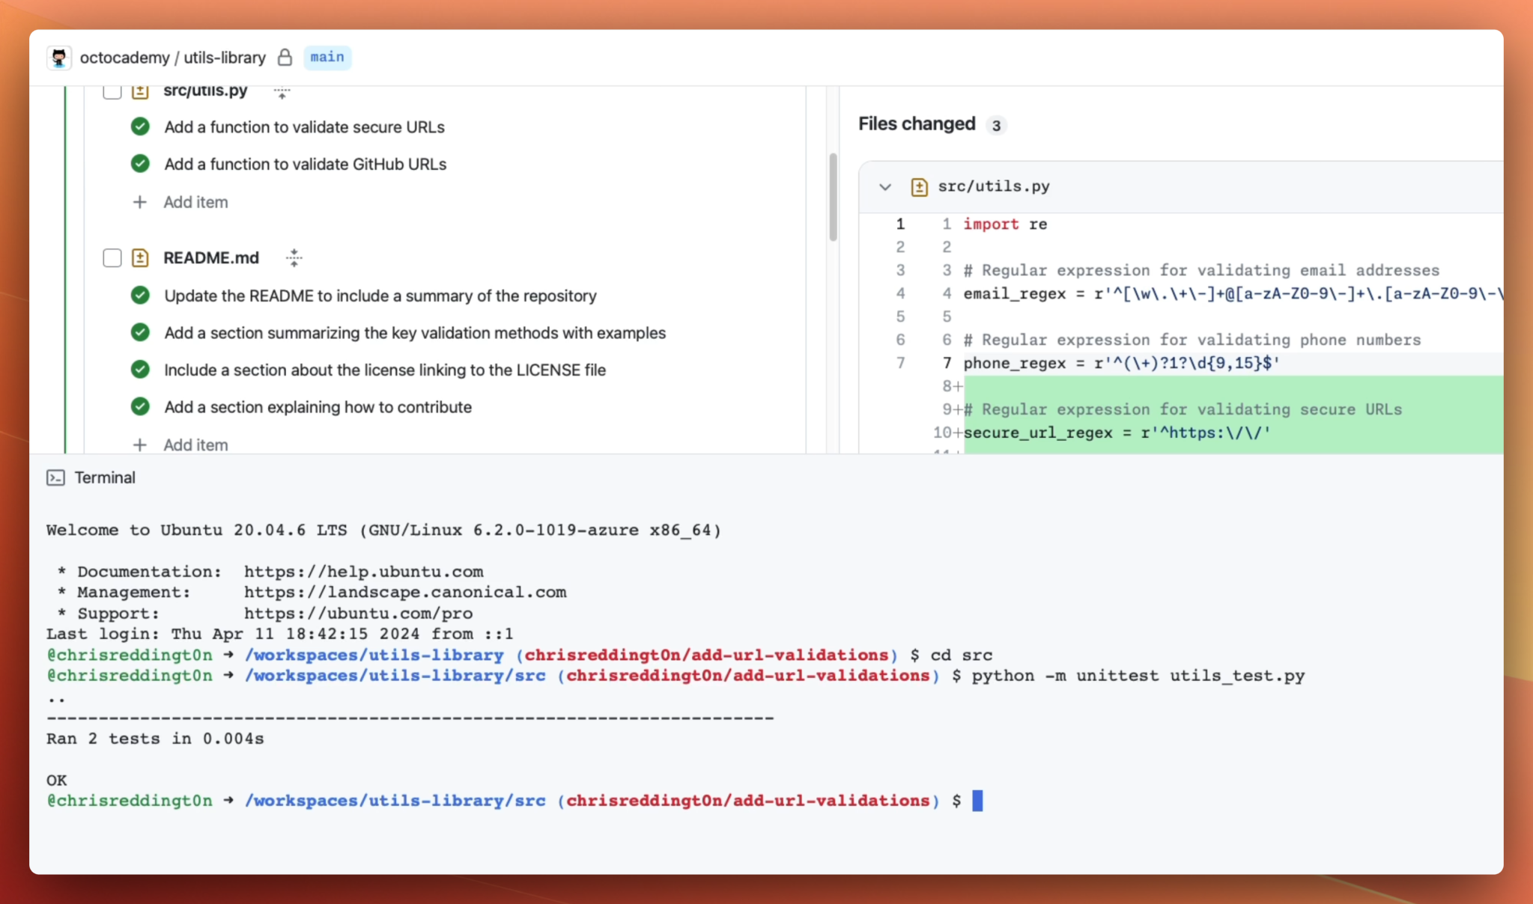Image resolution: width=1533 pixels, height=904 pixels.
Task: Click the diff file icon next to src/utils.py
Action: point(920,187)
